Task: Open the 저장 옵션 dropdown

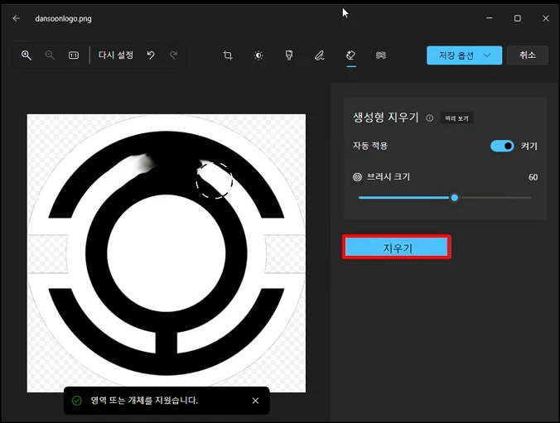Action: 464,55
